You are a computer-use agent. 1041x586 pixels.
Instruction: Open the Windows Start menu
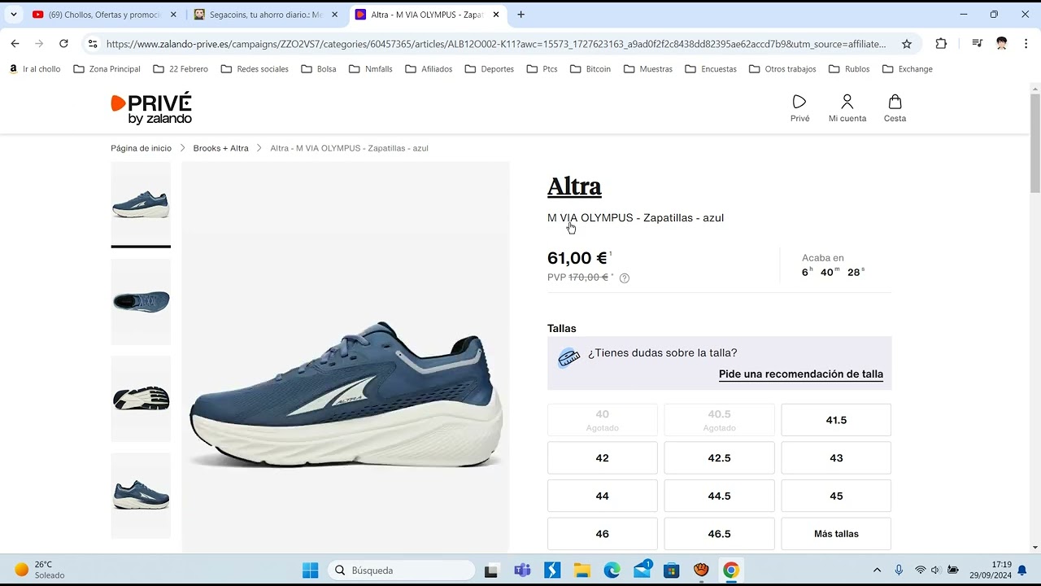click(311, 571)
